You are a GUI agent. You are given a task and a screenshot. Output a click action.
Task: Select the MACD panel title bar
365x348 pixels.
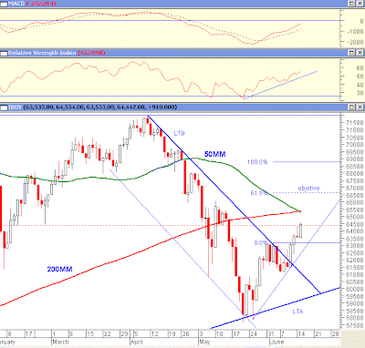(x=182, y=4)
